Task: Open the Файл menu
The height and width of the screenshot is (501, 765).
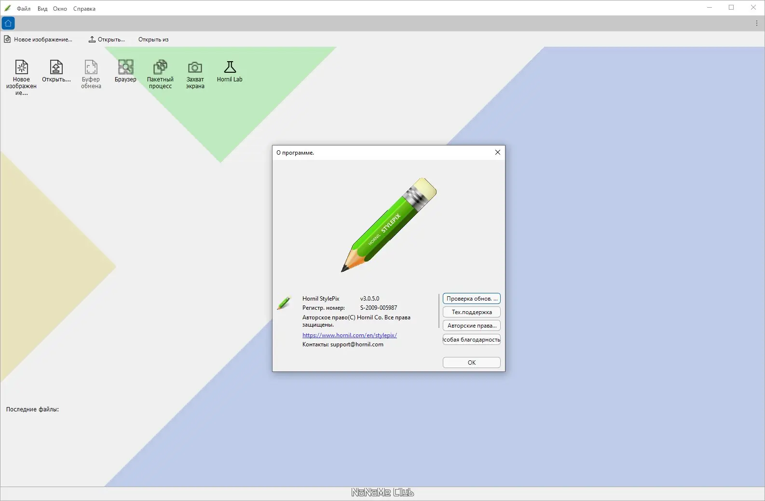Action: pyautogui.click(x=24, y=9)
